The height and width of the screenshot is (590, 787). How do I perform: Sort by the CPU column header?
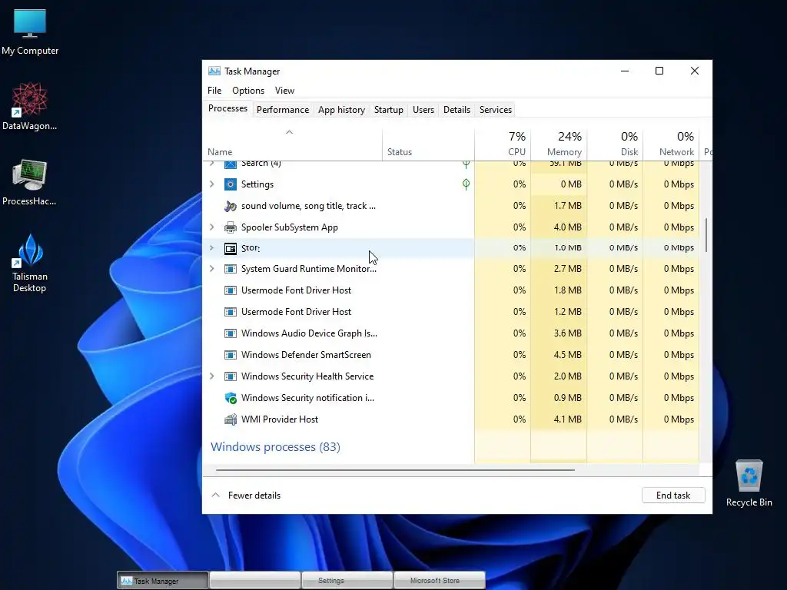coord(503,144)
